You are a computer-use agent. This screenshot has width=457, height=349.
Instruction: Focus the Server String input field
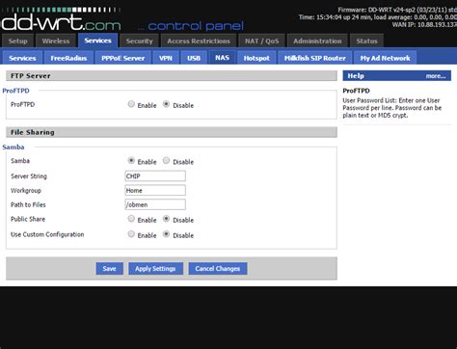(x=155, y=175)
